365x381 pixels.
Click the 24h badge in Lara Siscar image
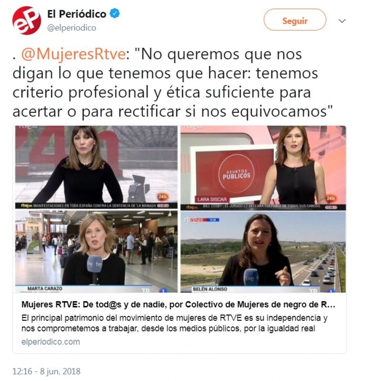click(330, 198)
